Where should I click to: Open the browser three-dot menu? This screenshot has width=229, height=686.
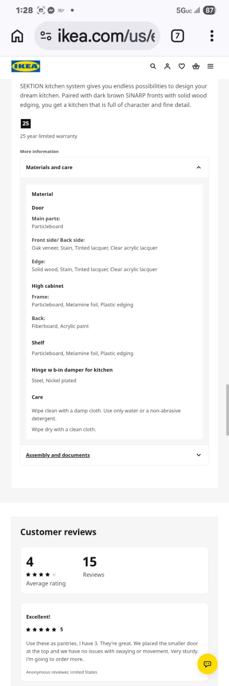coord(212,36)
